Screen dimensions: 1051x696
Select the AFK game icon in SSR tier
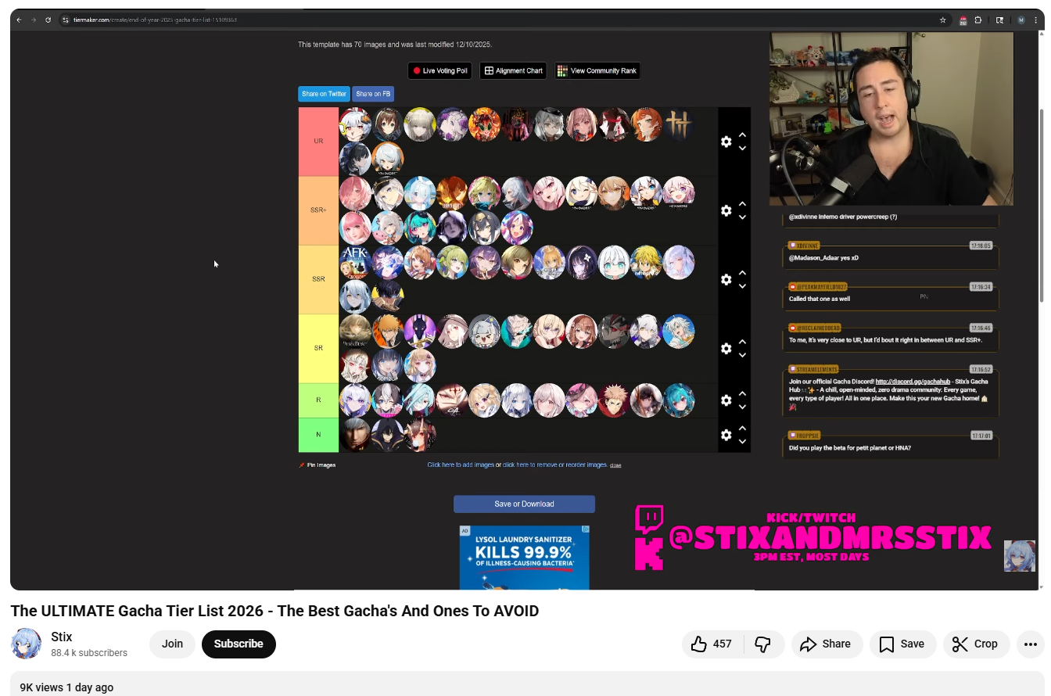[x=355, y=263]
